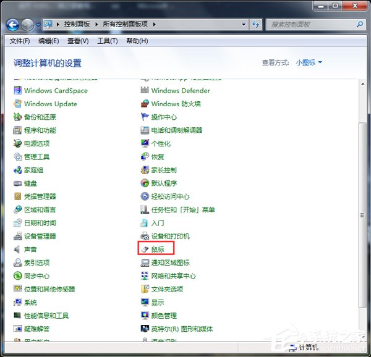This screenshot has height=357, width=371.
Task: Click the back navigation button
Action: pyautogui.click(x=12, y=25)
